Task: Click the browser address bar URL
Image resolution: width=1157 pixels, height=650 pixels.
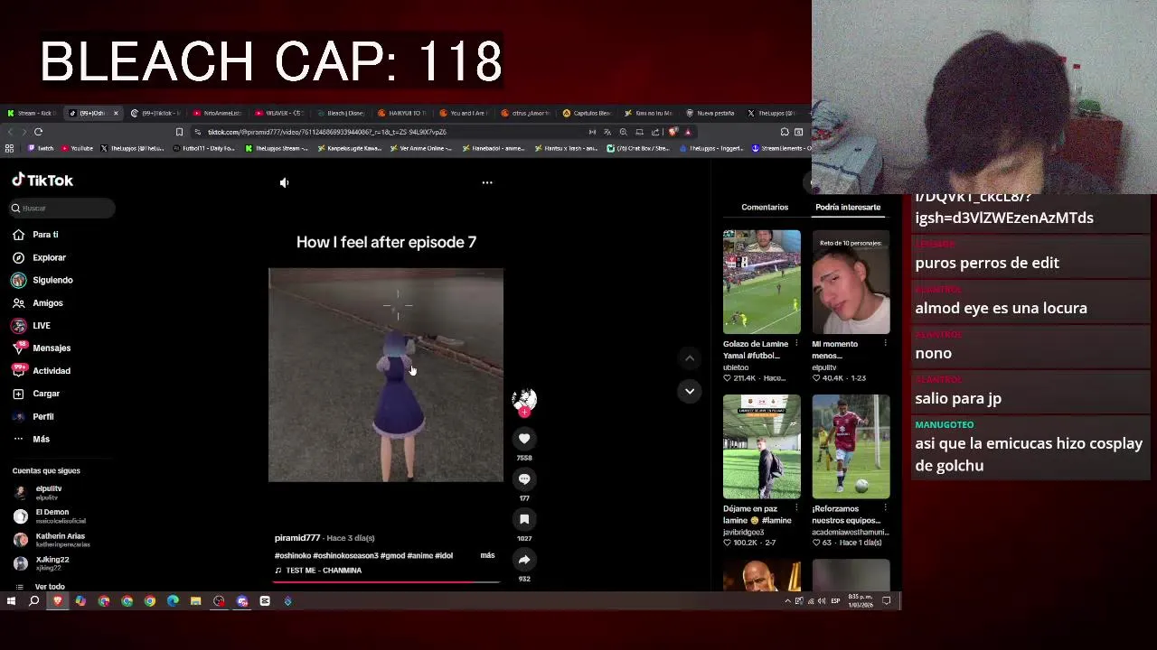Action: [x=327, y=132]
